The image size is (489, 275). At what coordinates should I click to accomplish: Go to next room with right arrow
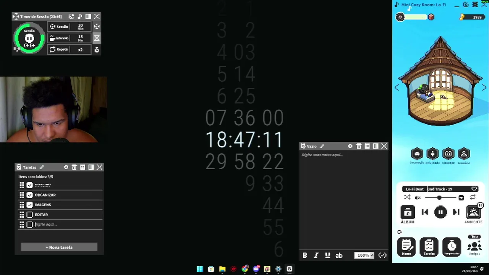click(x=484, y=87)
